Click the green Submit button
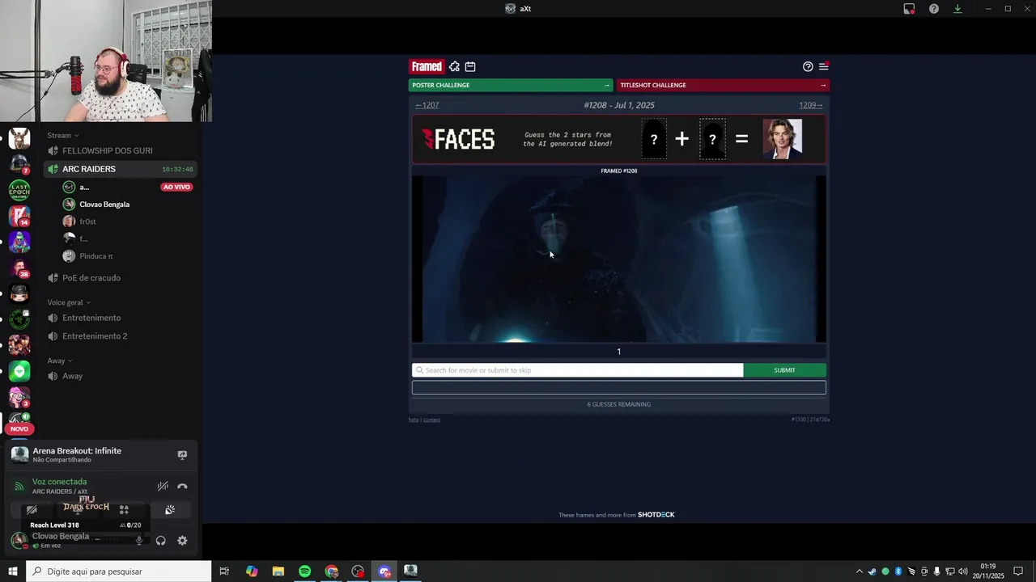 click(x=784, y=370)
